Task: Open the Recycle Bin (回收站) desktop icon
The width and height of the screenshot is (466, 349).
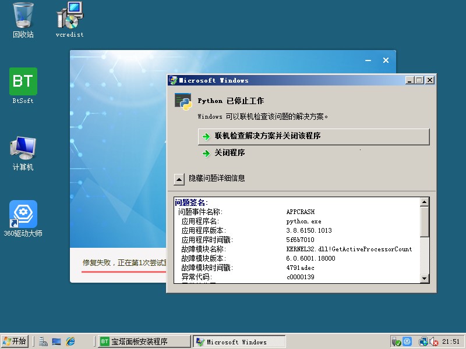Action: tap(23, 20)
